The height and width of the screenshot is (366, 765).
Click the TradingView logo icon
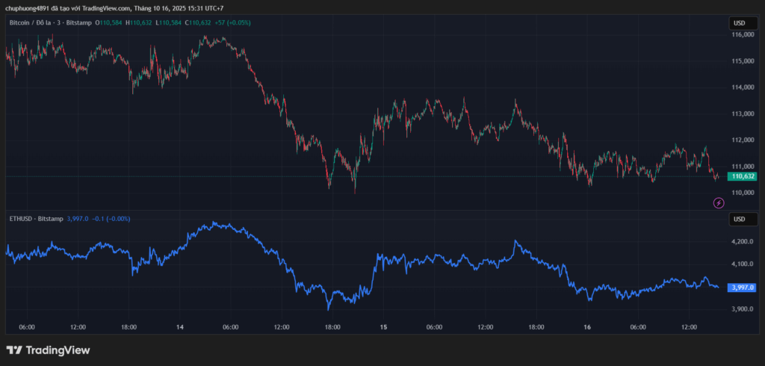click(x=13, y=350)
